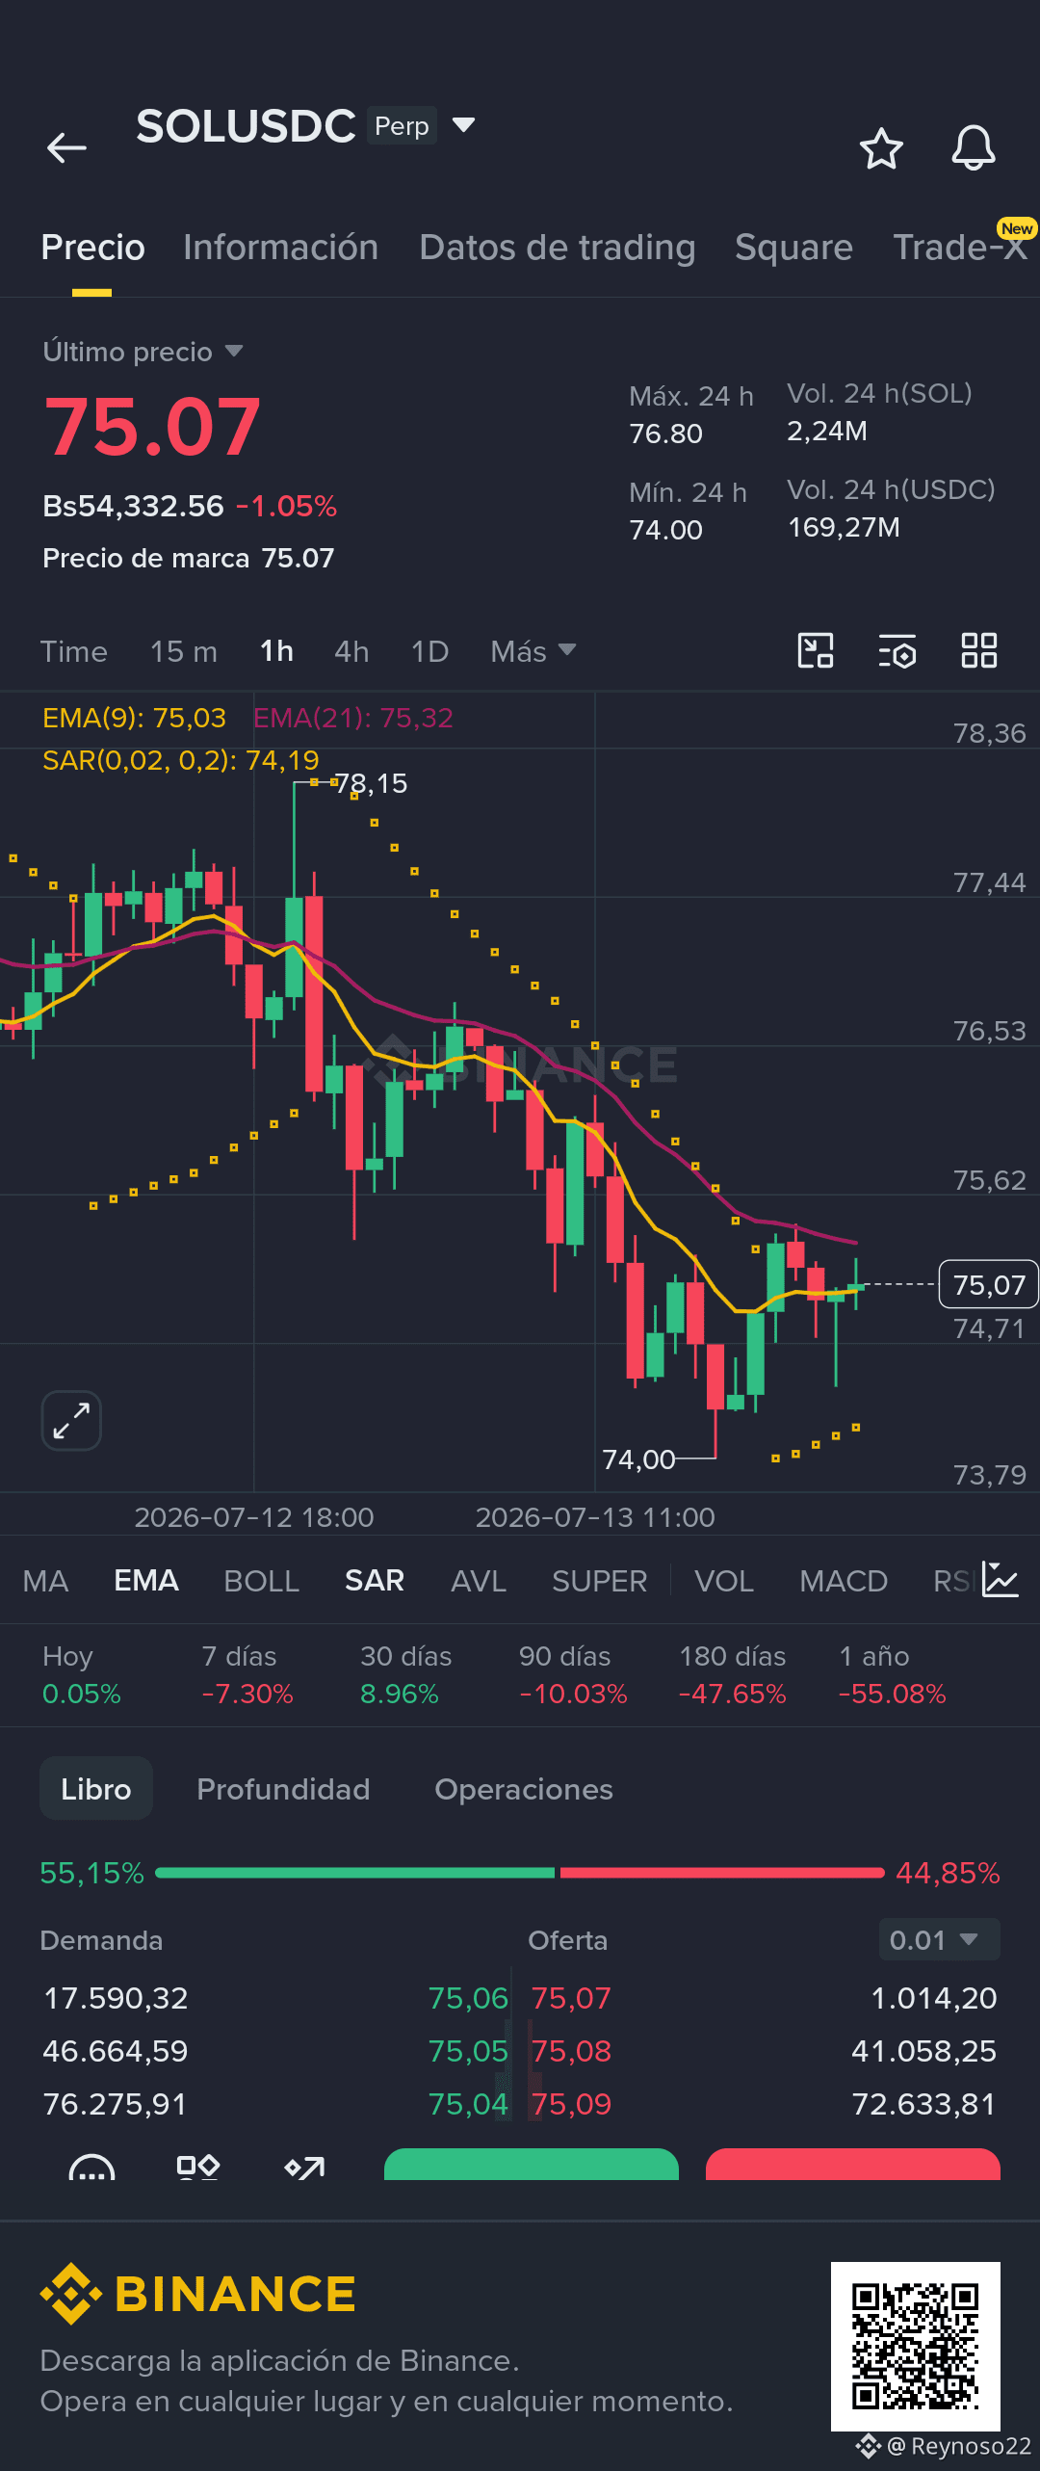Tap the 7 días -7.30% performance
1040x2471 pixels.
pyautogui.click(x=247, y=1674)
